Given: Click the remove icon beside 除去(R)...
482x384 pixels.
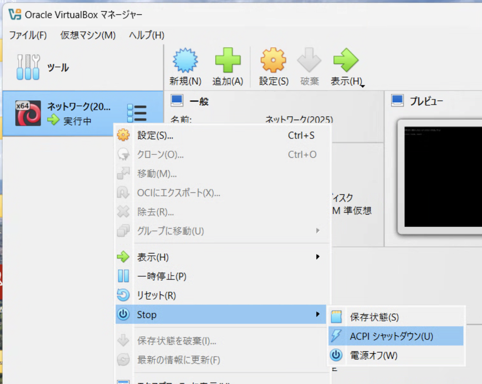Looking at the screenshot, I should (x=123, y=211).
